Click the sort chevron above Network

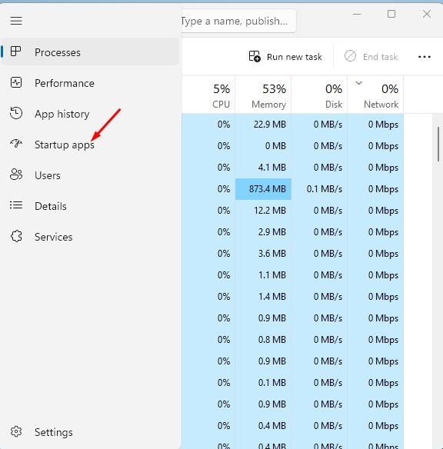(x=359, y=83)
